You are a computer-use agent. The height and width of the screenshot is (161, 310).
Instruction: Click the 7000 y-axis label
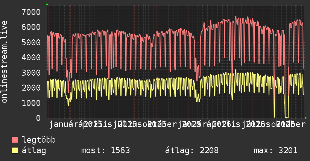(31, 12)
